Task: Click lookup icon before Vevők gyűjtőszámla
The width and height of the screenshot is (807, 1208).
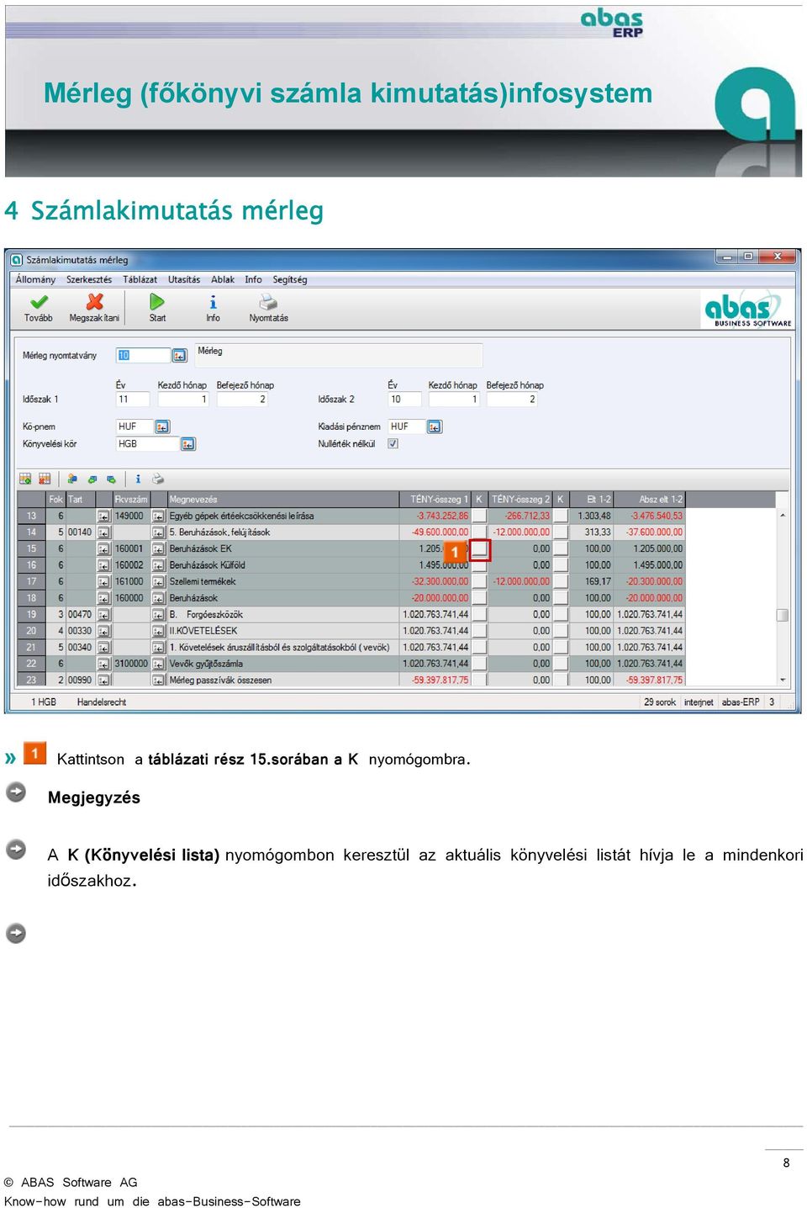Action: (158, 664)
